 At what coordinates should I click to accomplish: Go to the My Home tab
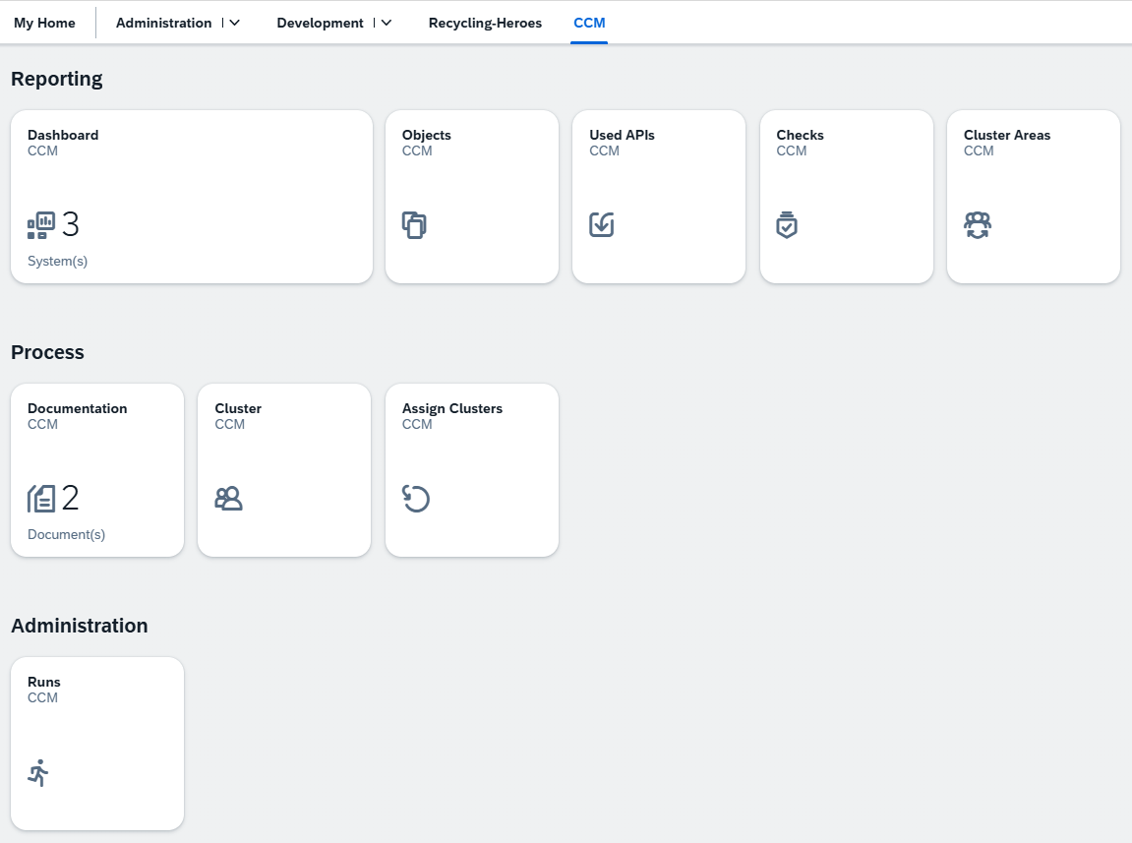tap(45, 23)
